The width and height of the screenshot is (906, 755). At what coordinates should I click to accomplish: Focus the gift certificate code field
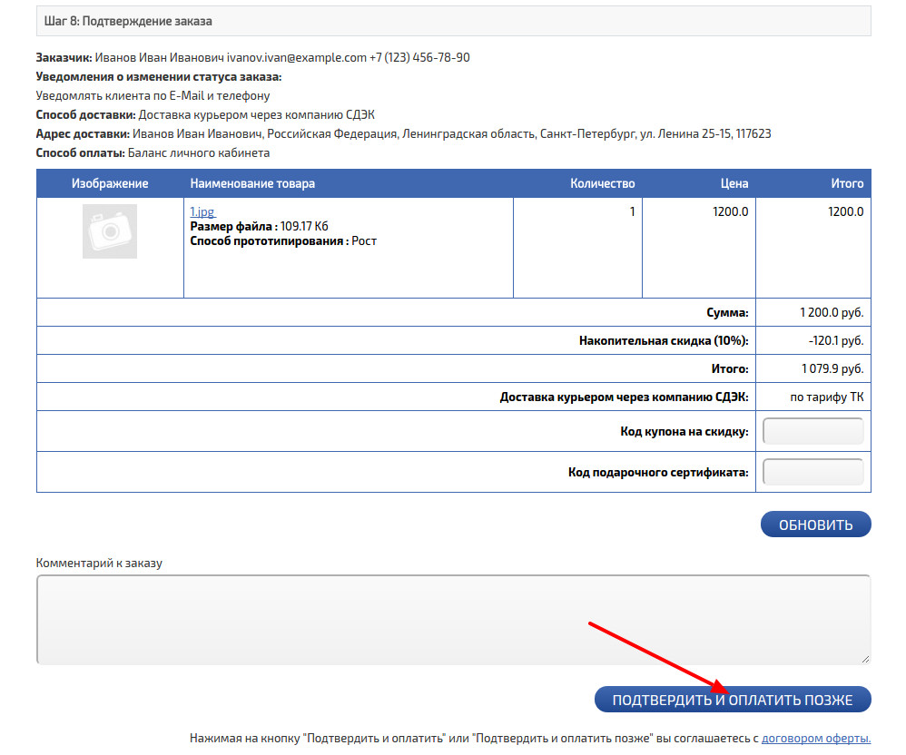[813, 473]
